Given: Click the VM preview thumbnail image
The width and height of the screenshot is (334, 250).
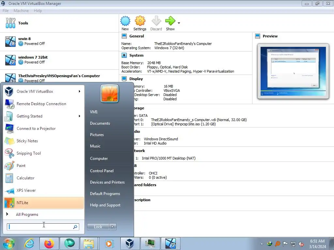Looking at the screenshot, I should 293,71.
